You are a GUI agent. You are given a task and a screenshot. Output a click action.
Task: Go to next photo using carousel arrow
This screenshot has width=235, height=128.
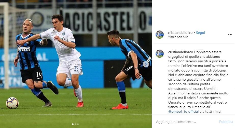[146, 64]
